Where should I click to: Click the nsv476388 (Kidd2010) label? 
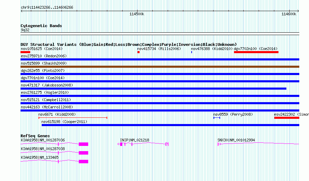click(212, 49)
